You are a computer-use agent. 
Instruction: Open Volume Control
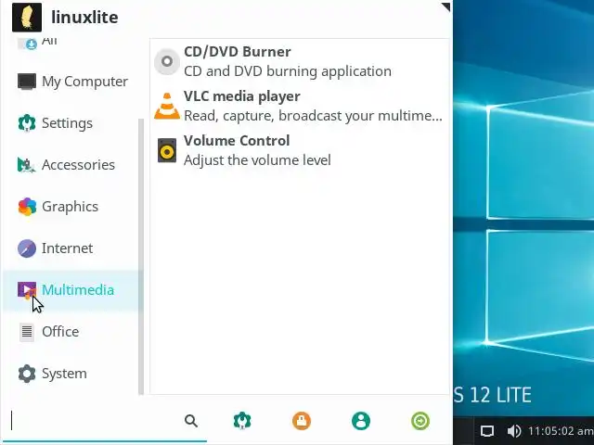[x=299, y=150]
